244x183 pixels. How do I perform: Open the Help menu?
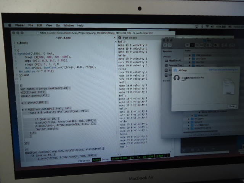80,26
